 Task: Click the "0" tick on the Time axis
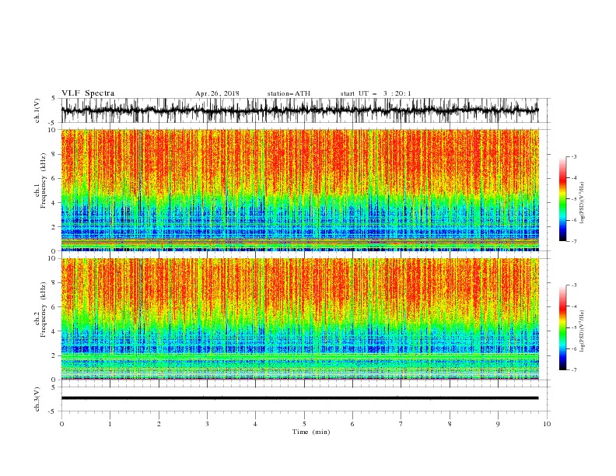coord(61,424)
